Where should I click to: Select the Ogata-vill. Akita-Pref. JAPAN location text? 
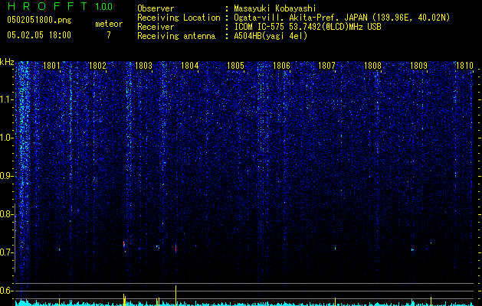[x=343, y=18]
